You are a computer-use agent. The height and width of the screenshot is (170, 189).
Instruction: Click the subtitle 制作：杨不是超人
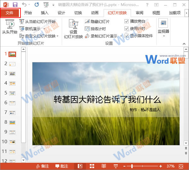(x=145, y=110)
